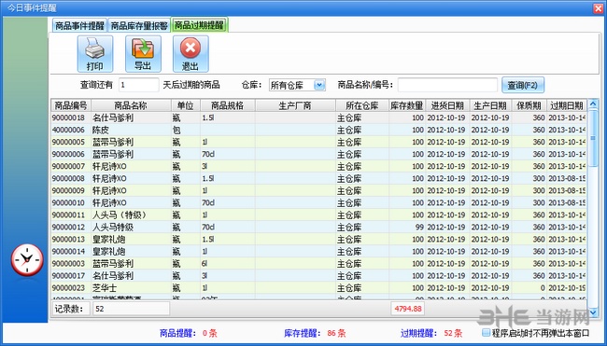Click the 查询(F2) button
Image resolution: width=607 pixels, height=346 pixels.
coord(523,85)
